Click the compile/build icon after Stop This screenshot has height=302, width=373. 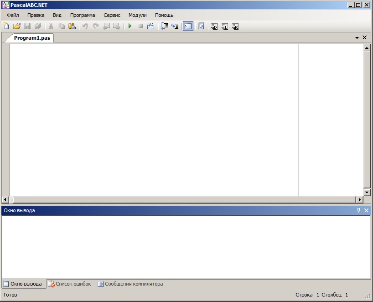pos(151,26)
